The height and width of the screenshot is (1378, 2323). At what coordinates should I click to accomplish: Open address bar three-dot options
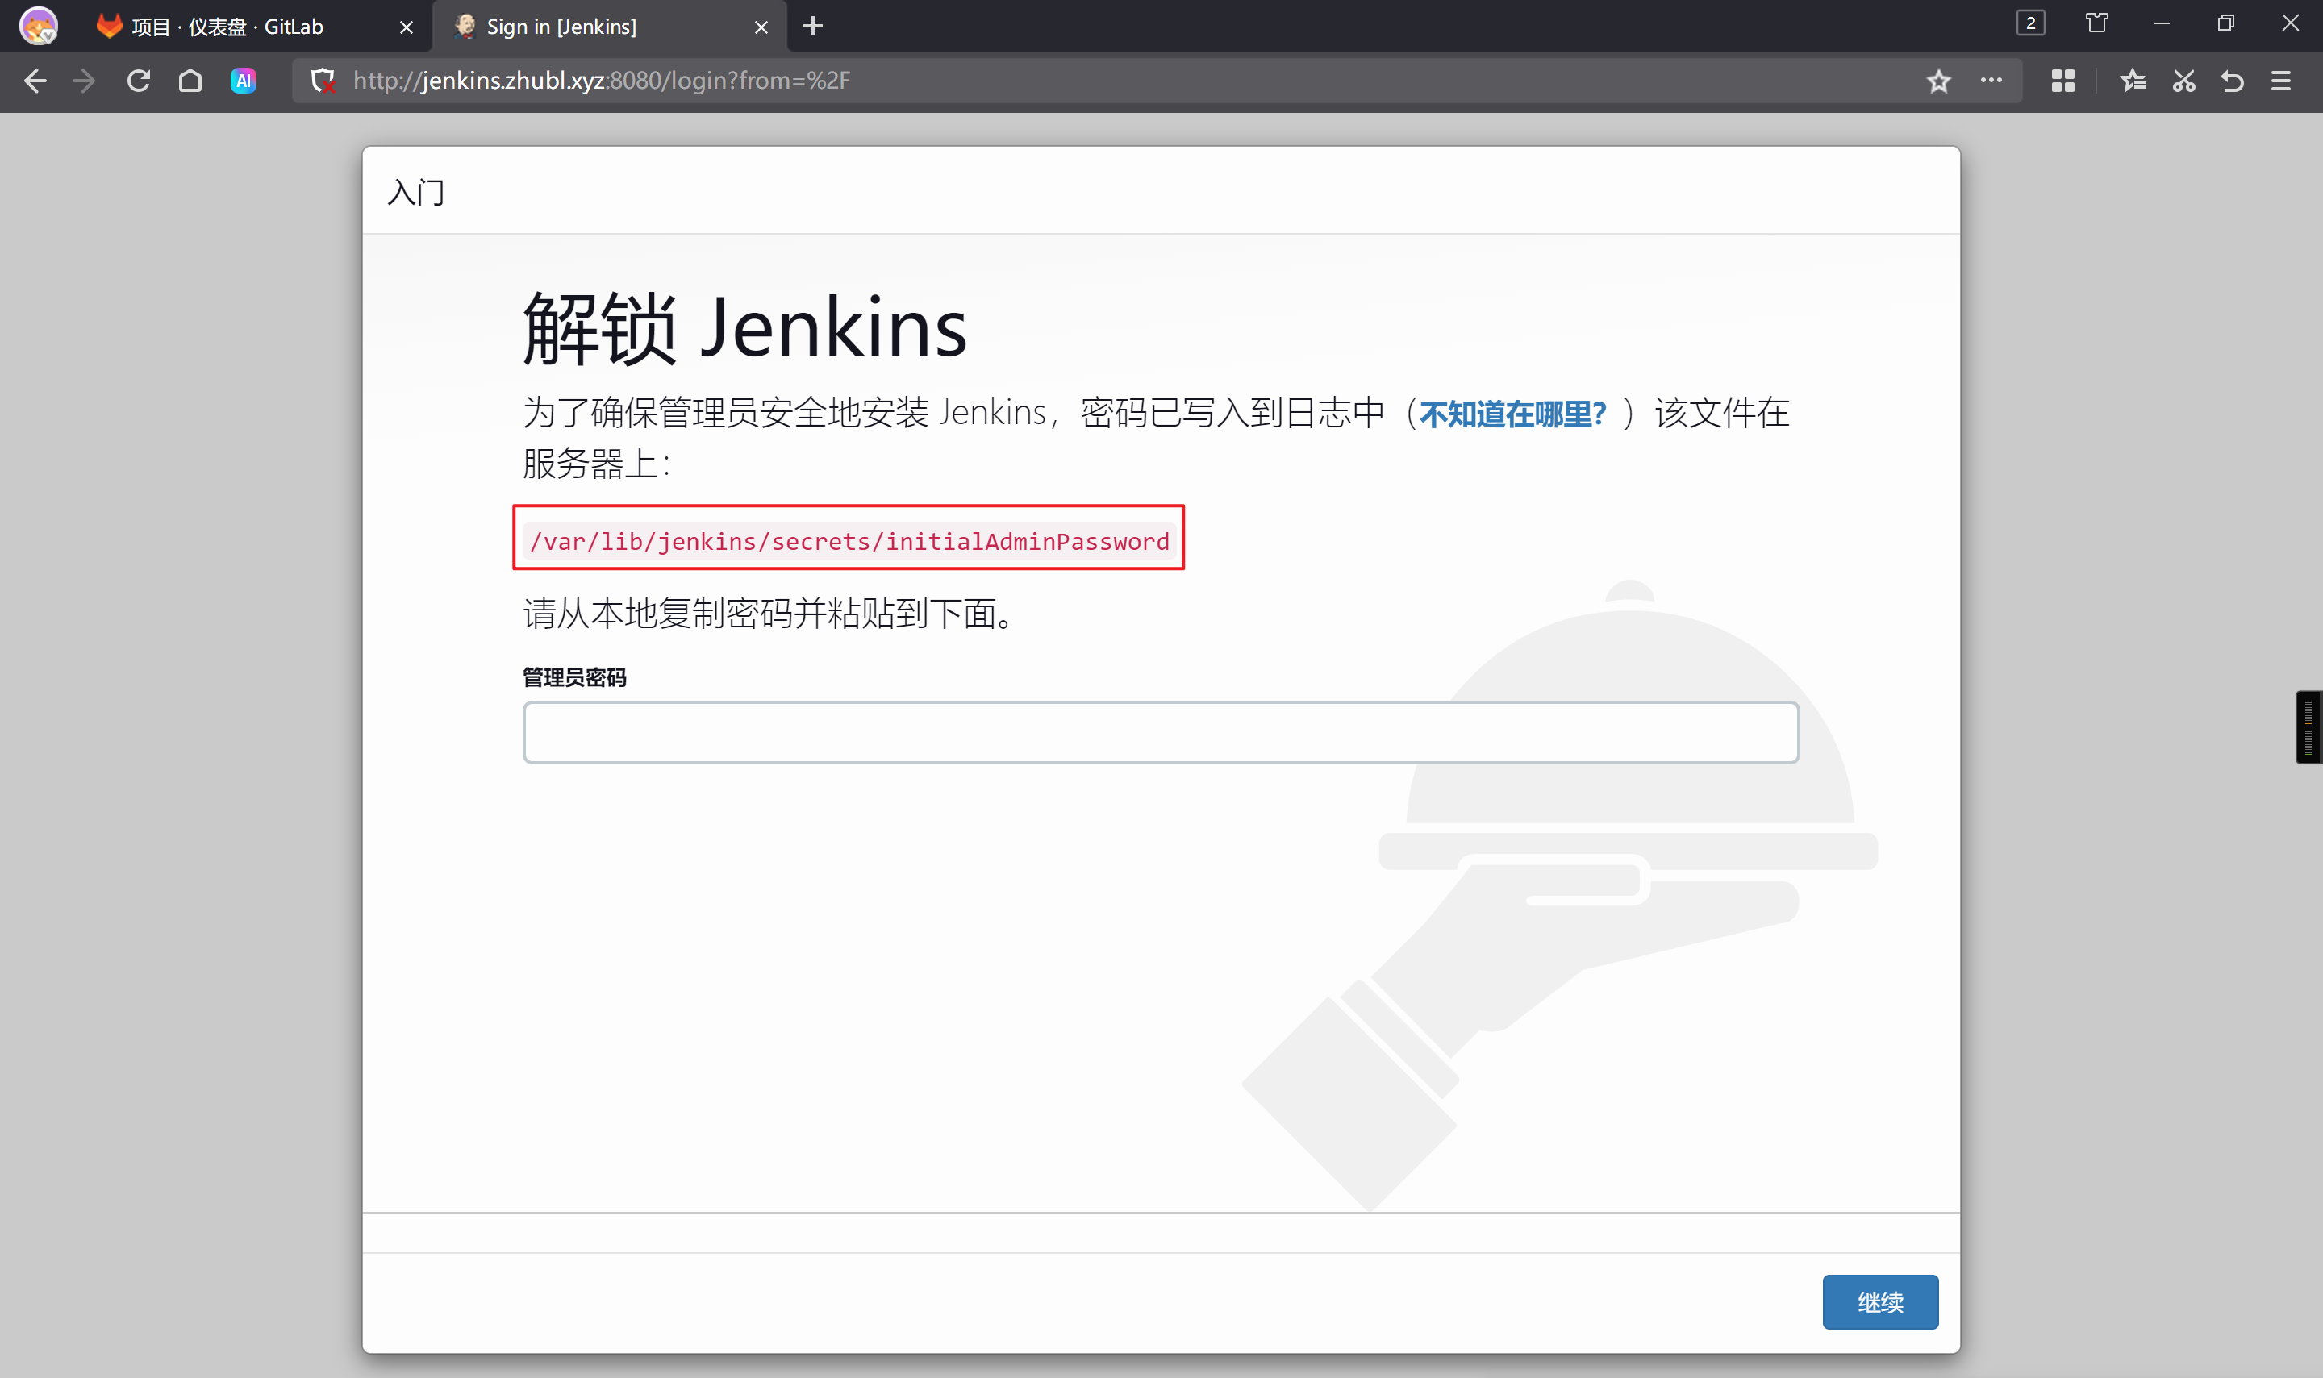pos(1991,81)
